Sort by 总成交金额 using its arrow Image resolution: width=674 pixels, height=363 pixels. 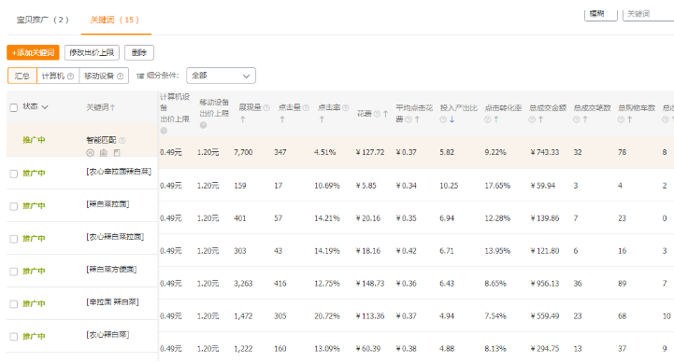click(x=540, y=119)
